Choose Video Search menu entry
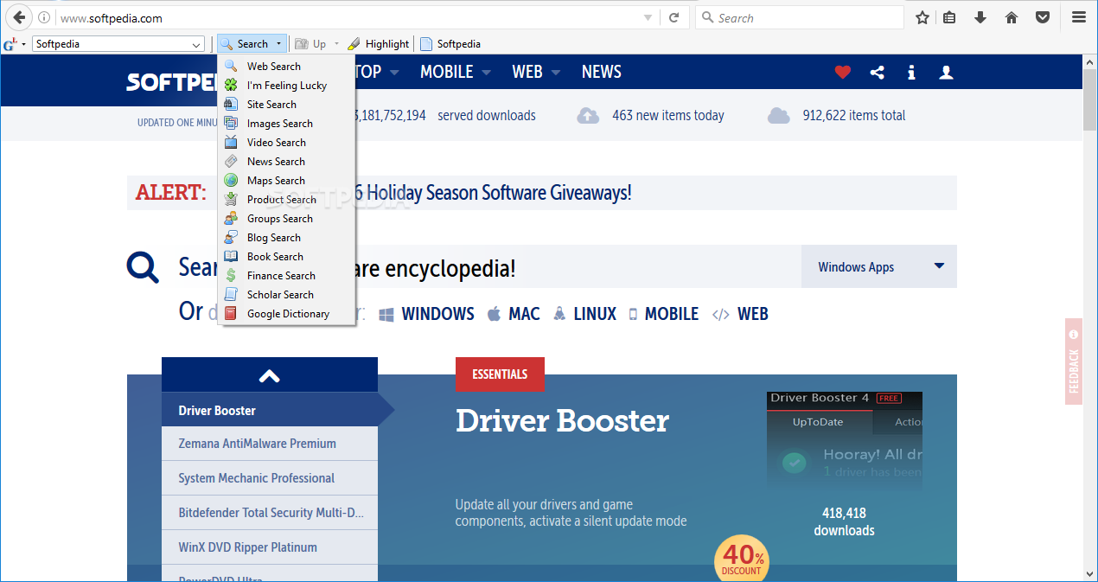The height and width of the screenshot is (582, 1098). coord(286,143)
